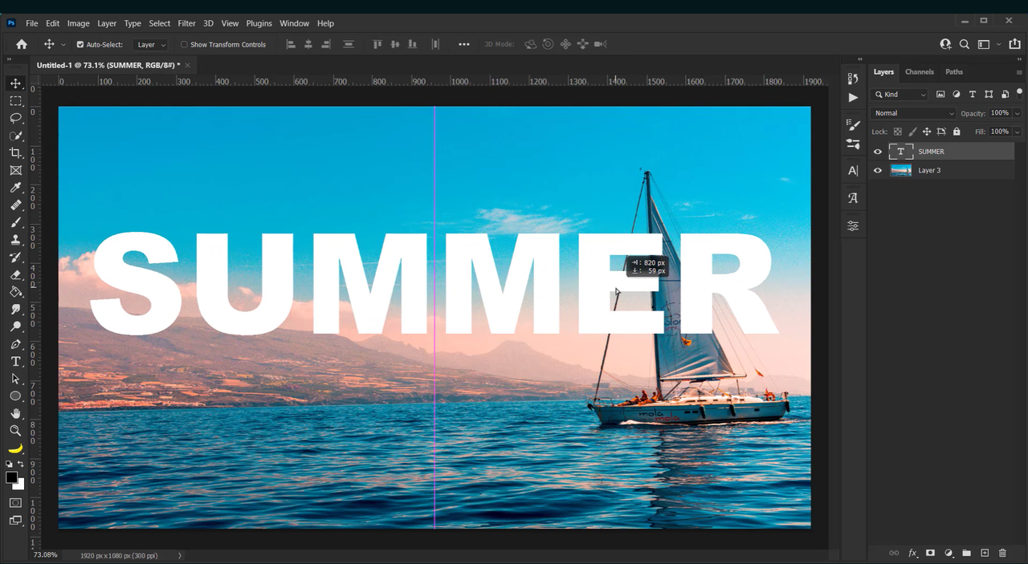The image size is (1028, 564).
Task: Select the Move tool in the toolbar
Action: pyautogui.click(x=15, y=83)
